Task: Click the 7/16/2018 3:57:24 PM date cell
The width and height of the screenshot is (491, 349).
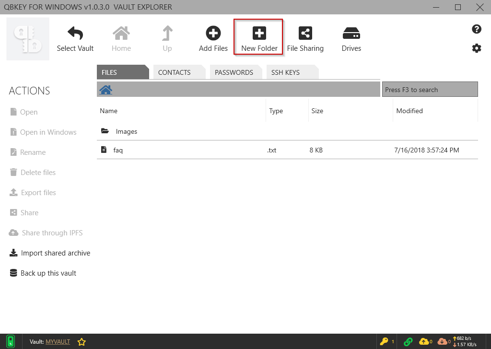Action: click(x=426, y=150)
